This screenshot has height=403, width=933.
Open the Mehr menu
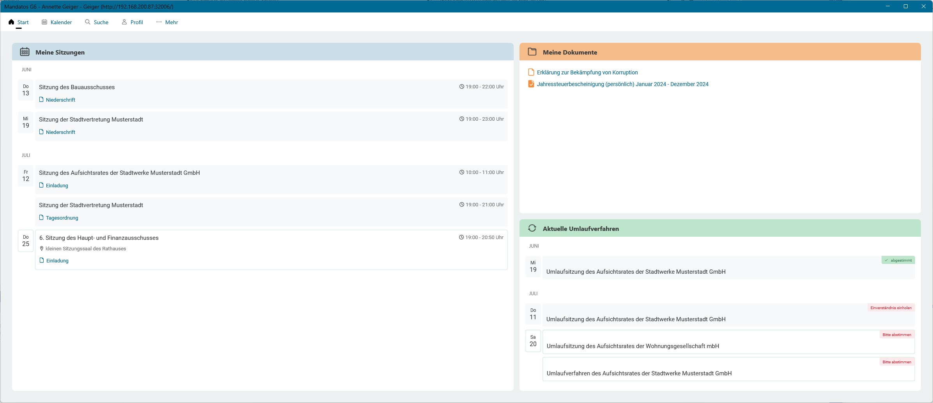pyautogui.click(x=167, y=22)
